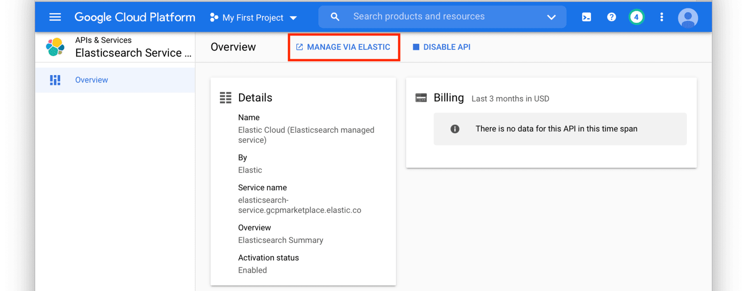Click 'Last 3 months in USD' text

coord(510,99)
